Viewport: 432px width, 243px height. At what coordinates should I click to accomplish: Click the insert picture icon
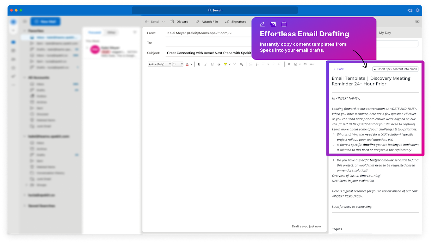click(x=296, y=64)
